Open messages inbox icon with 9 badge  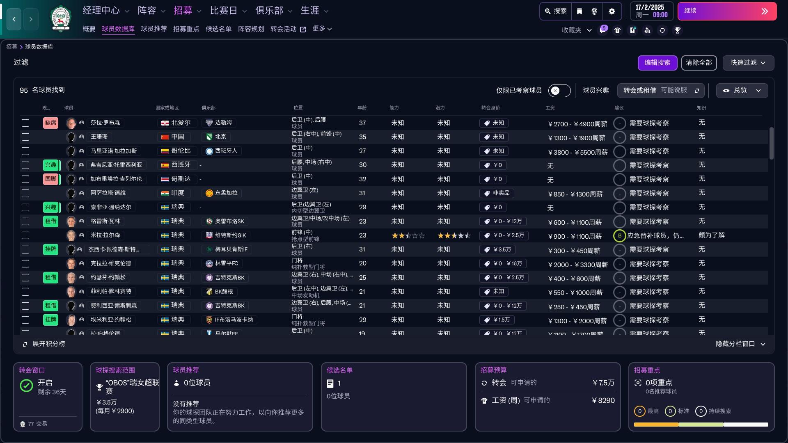click(602, 30)
